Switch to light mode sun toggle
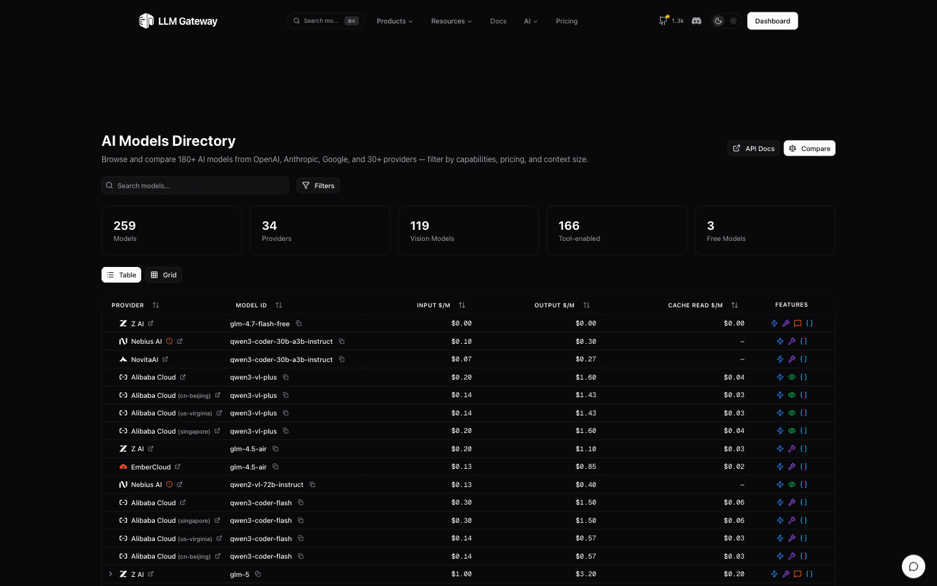Viewport: 937px width, 586px height. click(x=733, y=21)
